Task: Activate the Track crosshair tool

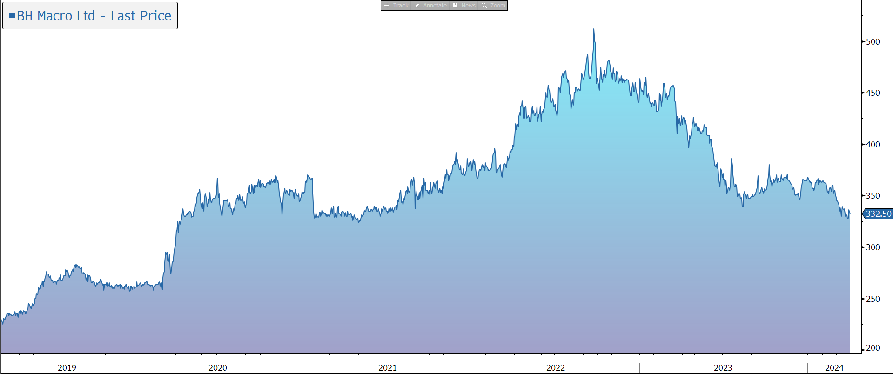Action: click(x=396, y=6)
